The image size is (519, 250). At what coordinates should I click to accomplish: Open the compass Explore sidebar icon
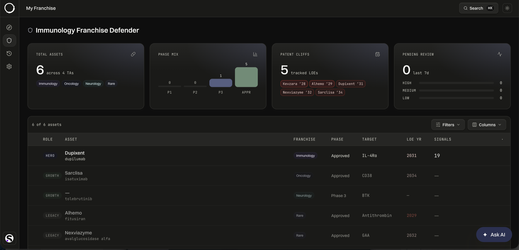[x=9, y=27]
